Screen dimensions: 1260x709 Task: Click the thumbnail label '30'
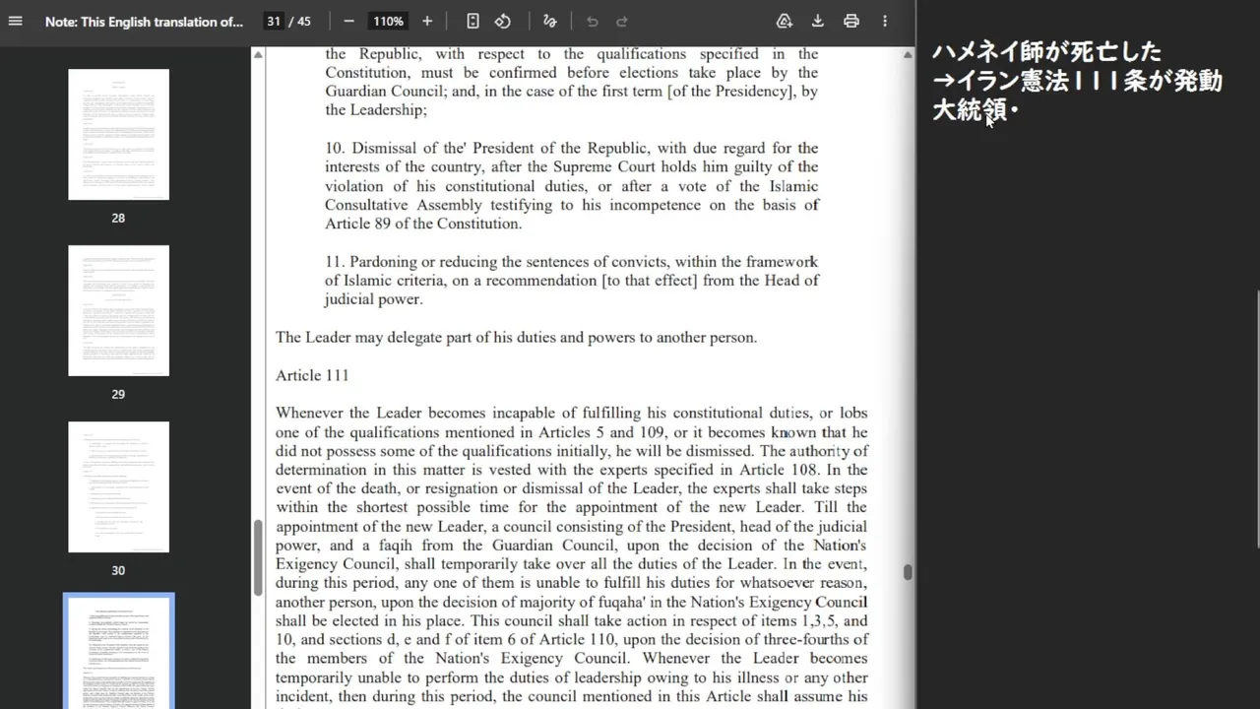click(x=118, y=570)
